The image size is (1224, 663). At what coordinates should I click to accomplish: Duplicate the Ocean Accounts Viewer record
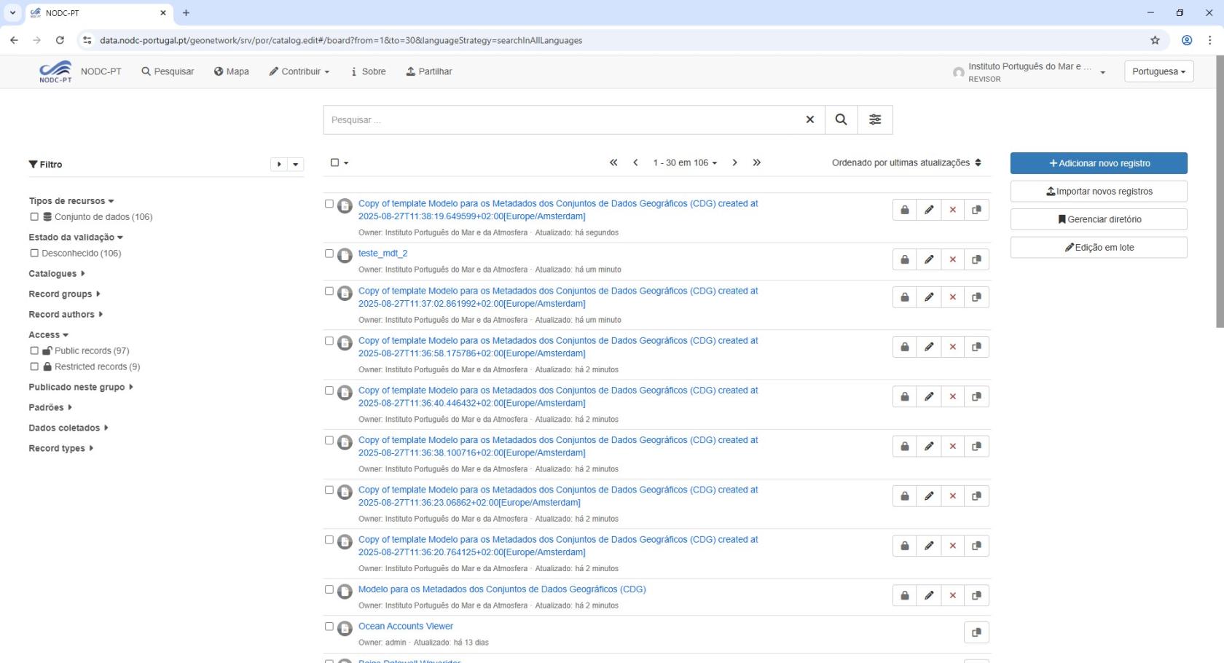point(976,632)
